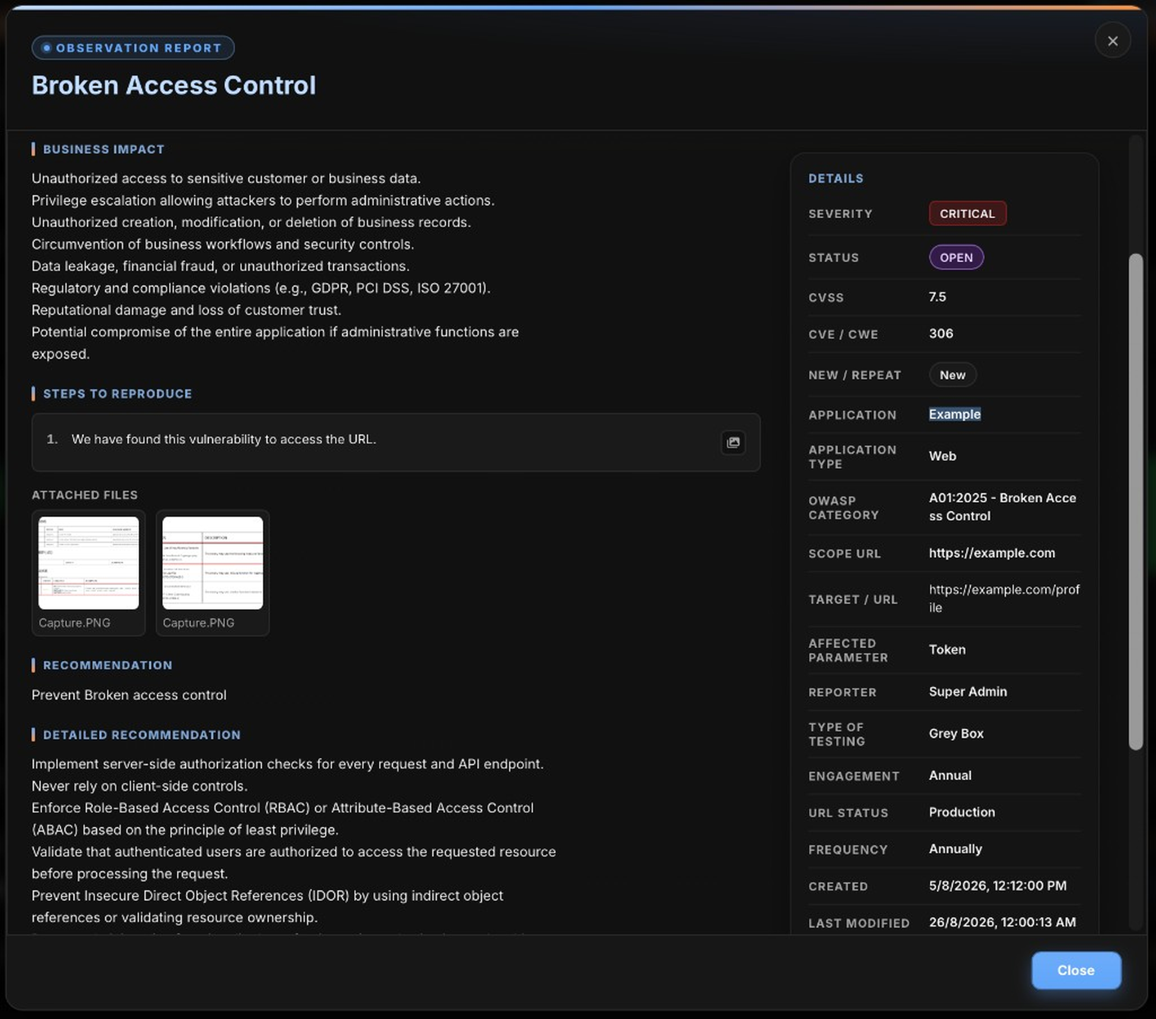Click the A01:2025 - Broken Access Control value

[x=1002, y=507]
